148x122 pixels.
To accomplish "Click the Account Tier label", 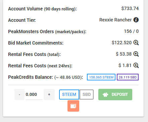I will pos(22,20).
